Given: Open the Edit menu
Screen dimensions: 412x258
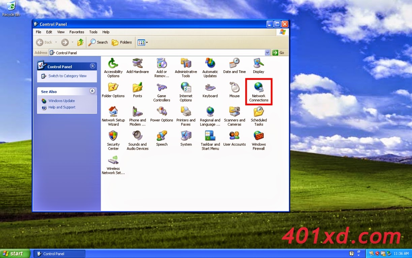Looking at the screenshot, I should 49,32.
